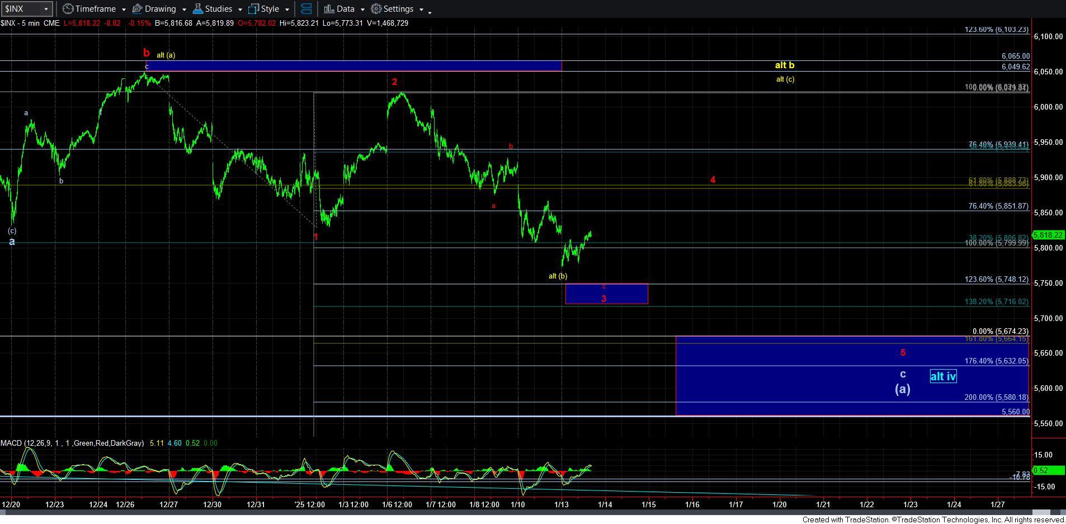The image size is (1066, 524).
Task: Select the red wave '1' label
Action: (315, 237)
